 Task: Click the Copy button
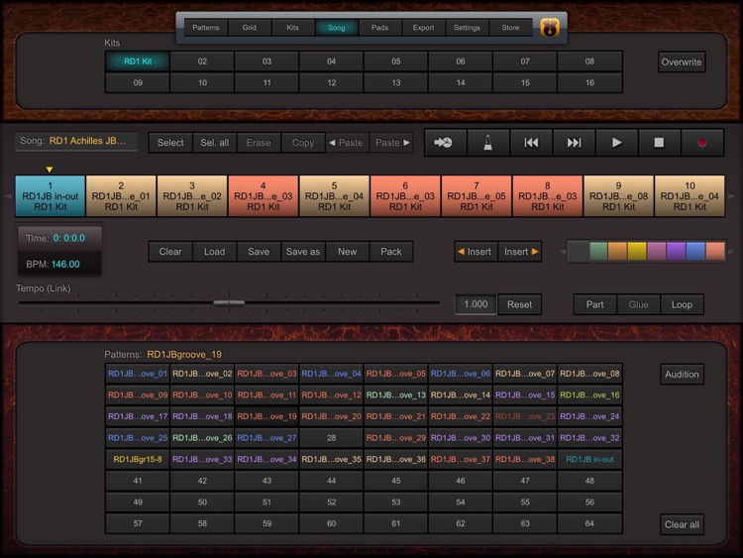click(303, 143)
